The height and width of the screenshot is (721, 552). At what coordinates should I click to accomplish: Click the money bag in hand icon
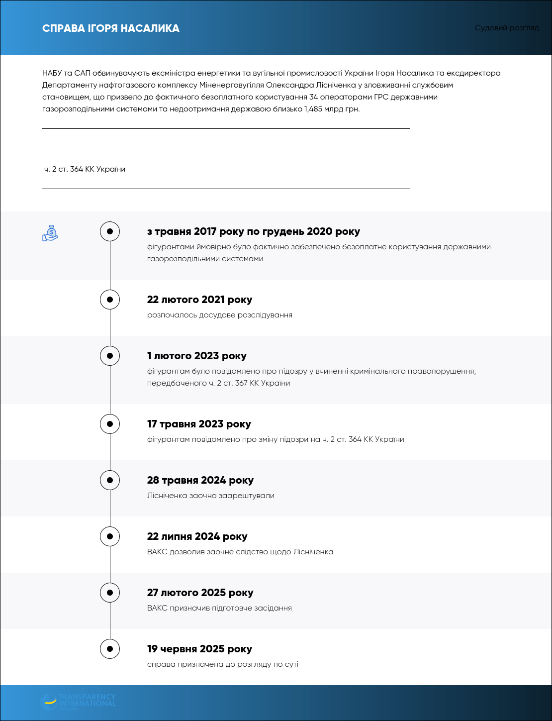coord(50,233)
